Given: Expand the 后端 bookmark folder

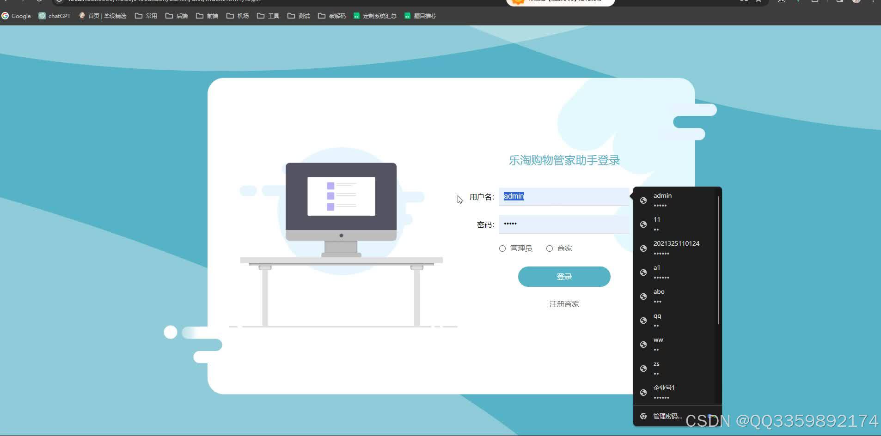Looking at the screenshot, I should pos(177,16).
